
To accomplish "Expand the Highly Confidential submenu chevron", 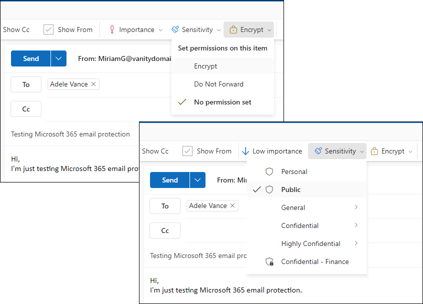I will click(356, 243).
